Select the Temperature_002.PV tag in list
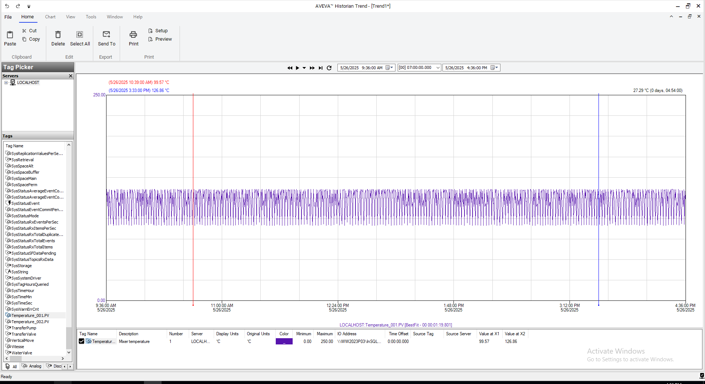Screen dimensions: 705x384 30,322
